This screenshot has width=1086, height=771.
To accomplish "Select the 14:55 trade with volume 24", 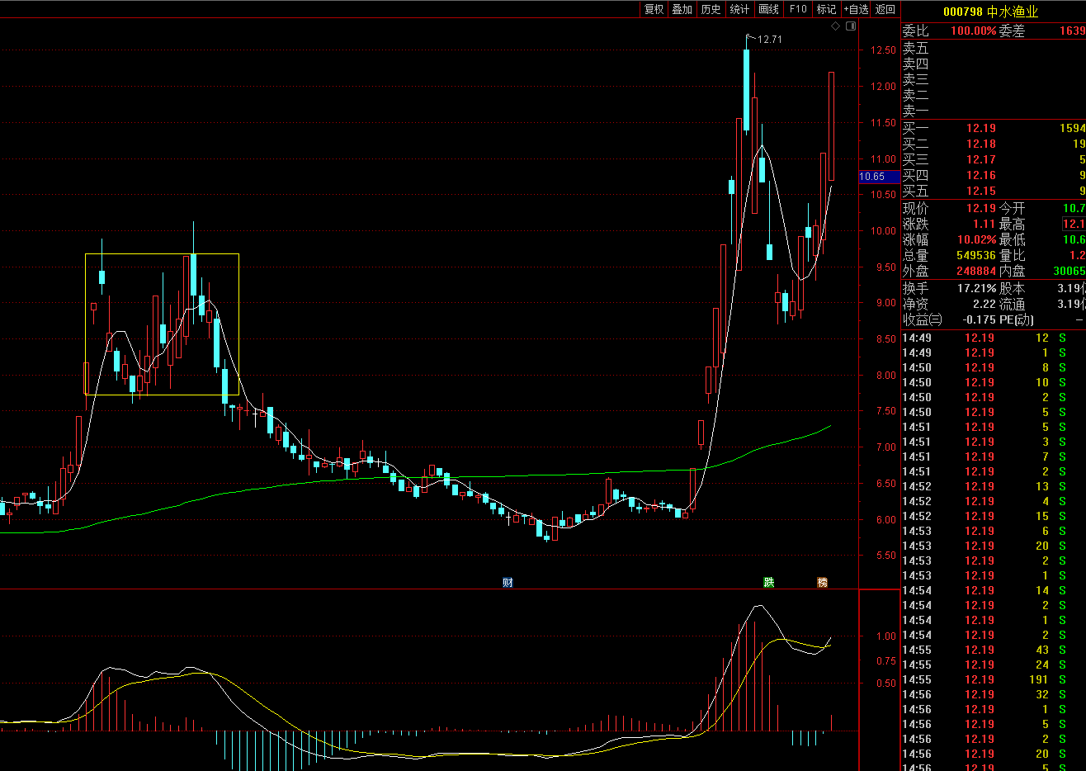I will [994, 665].
